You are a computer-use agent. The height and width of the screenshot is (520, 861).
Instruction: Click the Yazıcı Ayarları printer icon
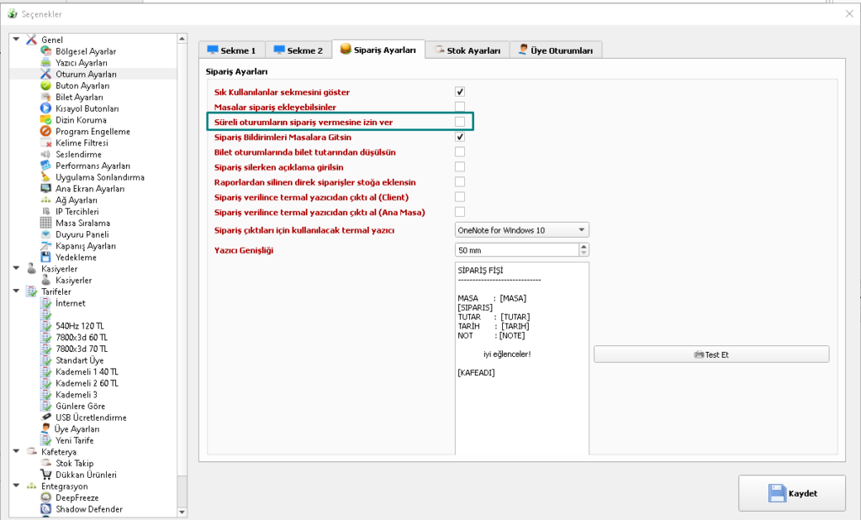[46, 63]
